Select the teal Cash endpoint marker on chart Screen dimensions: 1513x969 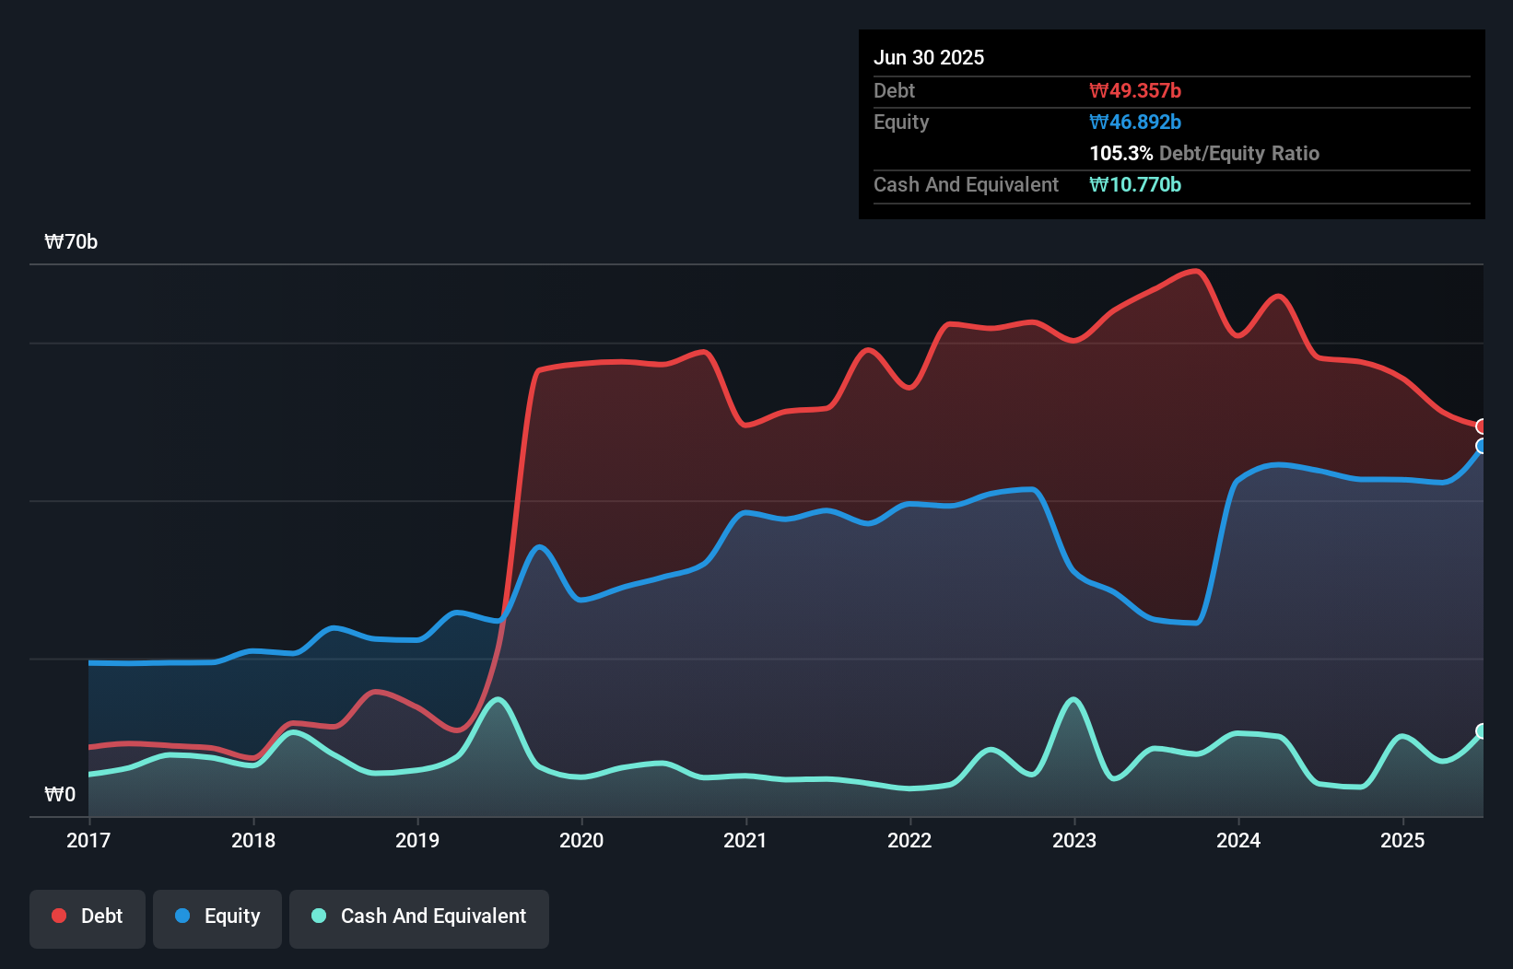(x=1482, y=730)
